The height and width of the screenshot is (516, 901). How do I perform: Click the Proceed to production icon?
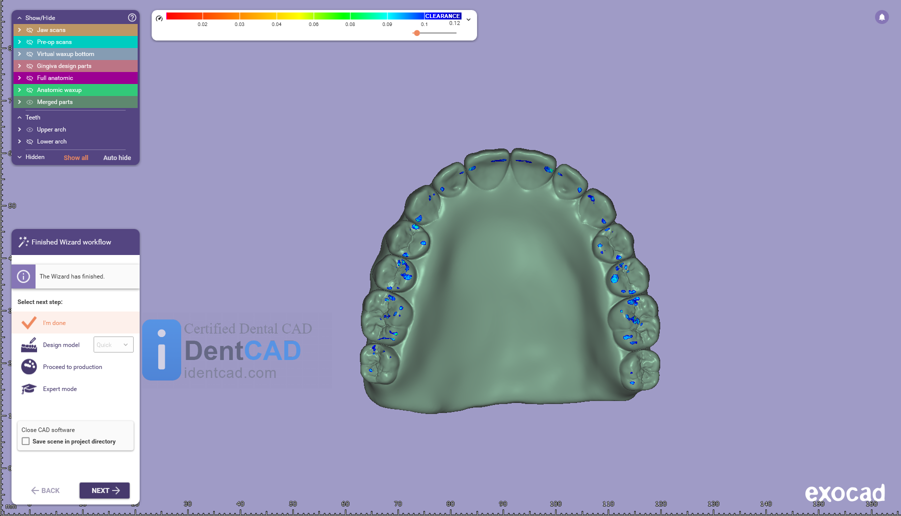point(29,366)
